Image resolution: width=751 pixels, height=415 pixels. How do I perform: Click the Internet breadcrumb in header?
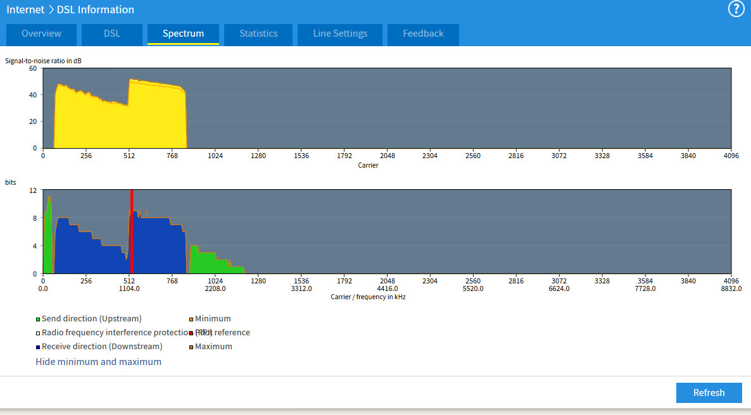click(25, 9)
